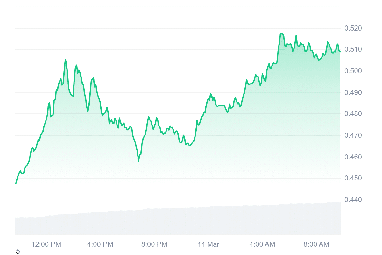Click the lowest dip near 0.458
Screen dimensions: 382x255
pos(138,161)
